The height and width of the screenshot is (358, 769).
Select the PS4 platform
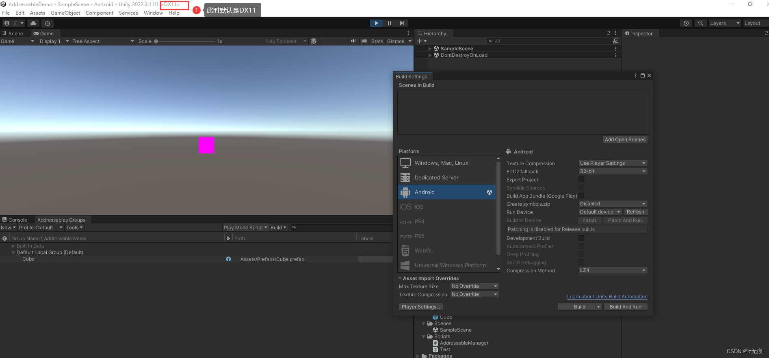click(x=446, y=221)
